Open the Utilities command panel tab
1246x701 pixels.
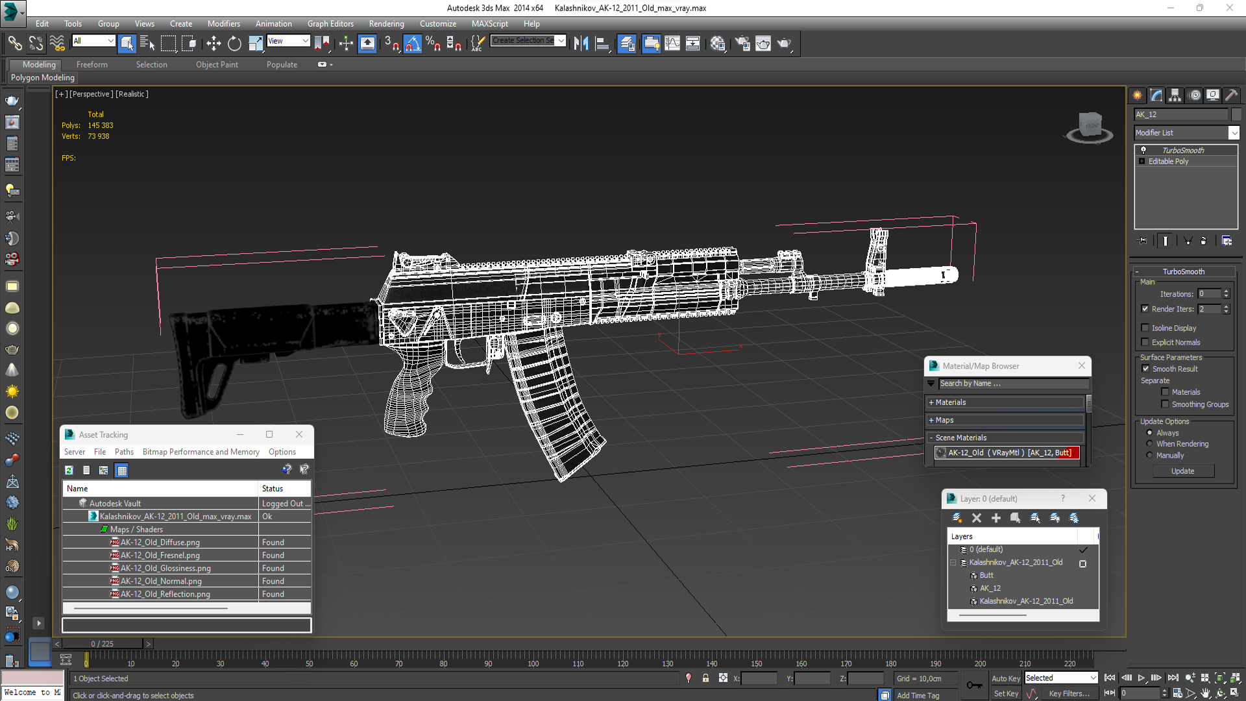tap(1232, 95)
